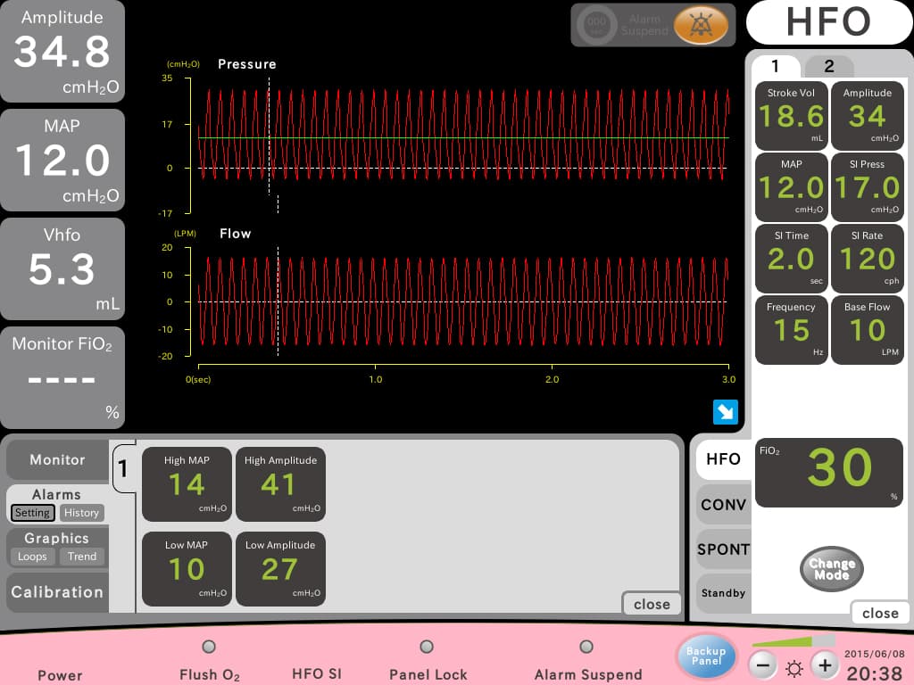Select the Amplitude 34 cmH2O setting
This screenshot has height=685, width=914.
868,116
